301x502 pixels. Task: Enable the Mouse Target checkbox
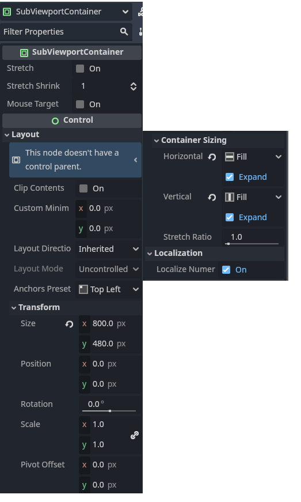coord(80,104)
